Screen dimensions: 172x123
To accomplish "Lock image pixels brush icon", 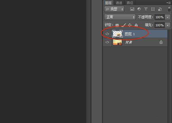I will pos(124,25).
